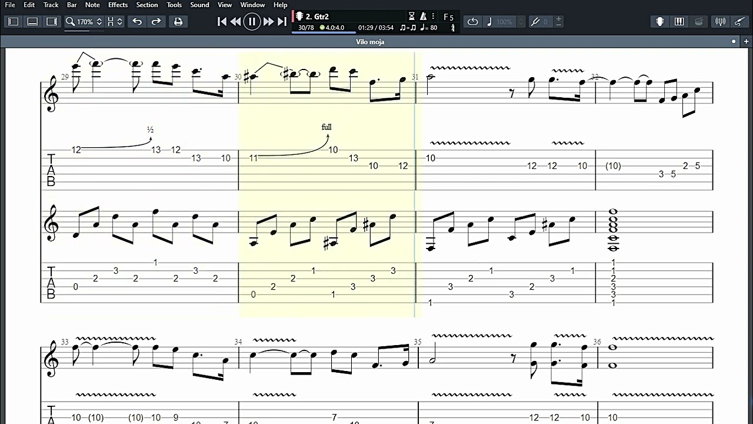The image size is (753, 424).
Task: Click bar number 33 in the score
Action: point(64,342)
